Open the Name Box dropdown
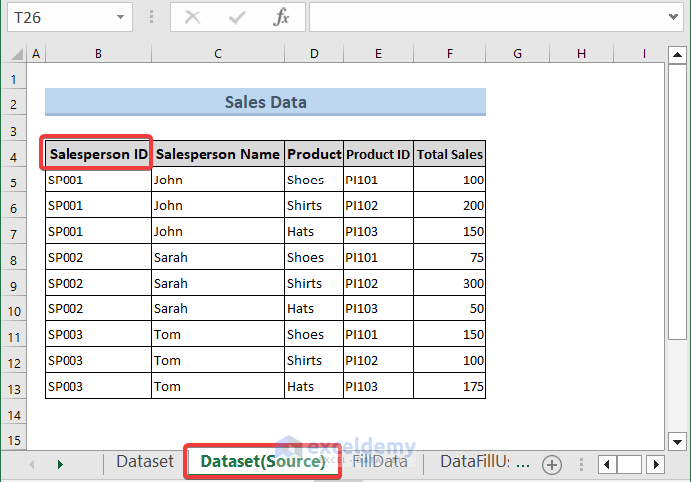Image resolution: width=691 pixels, height=482 pixels. (x=120, y=17)
